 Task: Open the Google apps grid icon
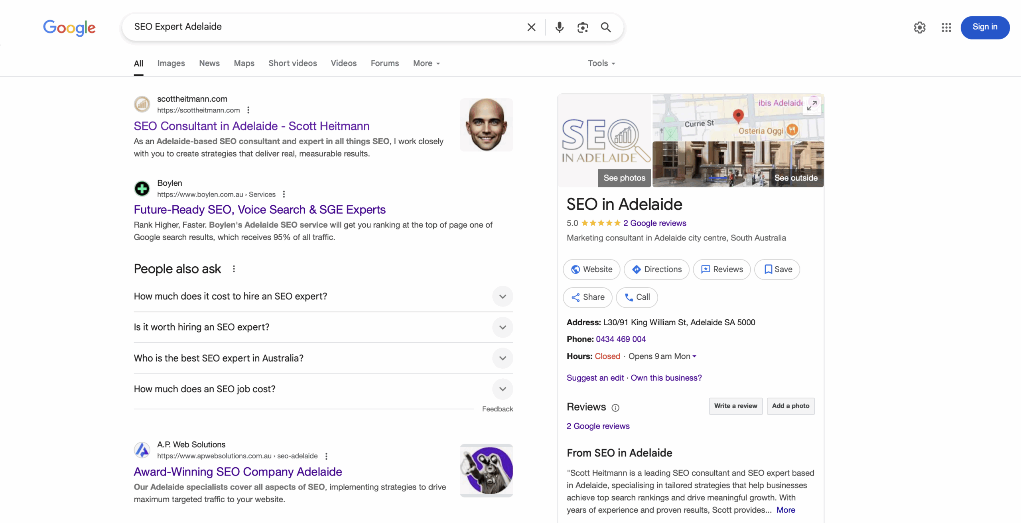pyautogui.click(x=946, y=28)
